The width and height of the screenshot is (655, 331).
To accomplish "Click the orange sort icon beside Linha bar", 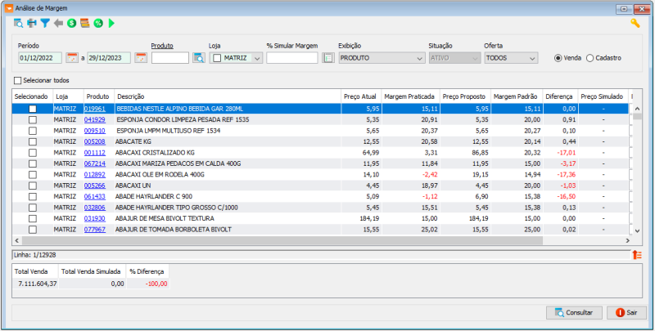I will click(637, 255).
